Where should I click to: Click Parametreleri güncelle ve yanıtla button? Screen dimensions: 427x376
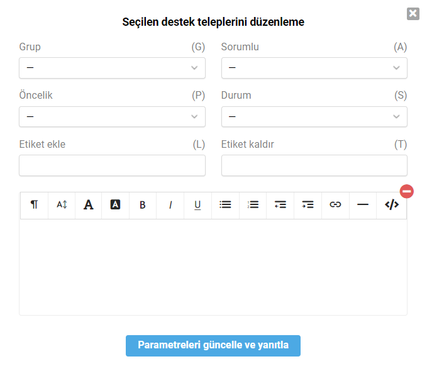(x=213, y=346)
